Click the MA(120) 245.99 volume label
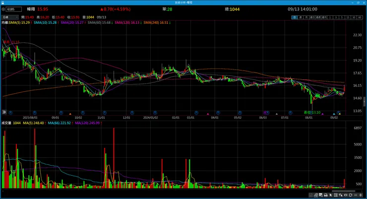This screenshot has height=199, width=367. [87, 123]
